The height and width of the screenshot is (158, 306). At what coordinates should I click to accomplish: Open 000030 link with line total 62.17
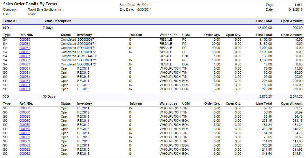25,108
